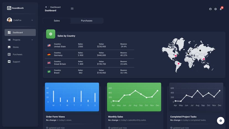229x129 pixels.
Task: Check the notifications bell icon
Action: pyautogui.click(x=221, y=9)
